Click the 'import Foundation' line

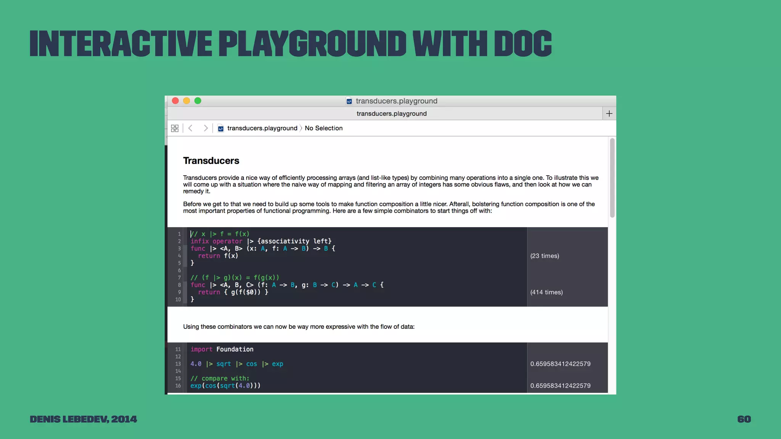click(222, 349)
